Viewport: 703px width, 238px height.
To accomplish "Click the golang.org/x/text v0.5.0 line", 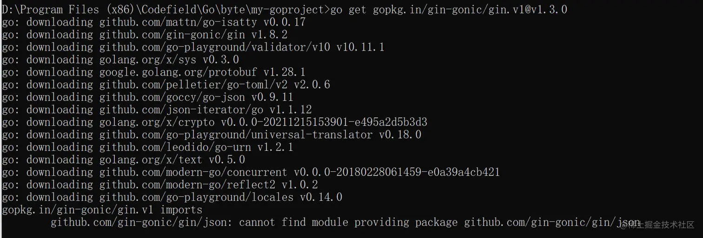I will click(123, 160).
